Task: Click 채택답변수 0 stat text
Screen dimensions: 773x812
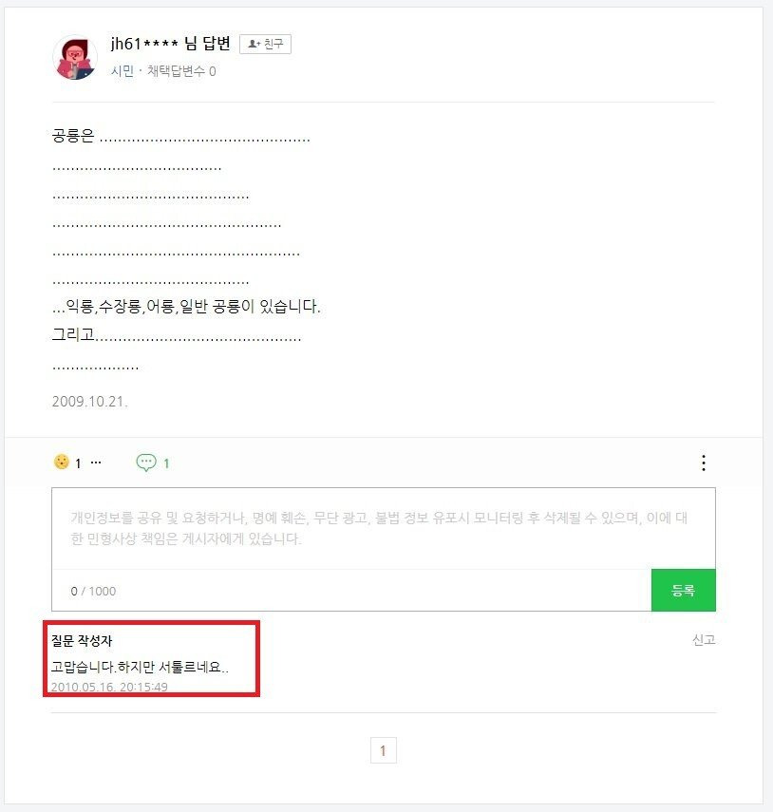Action: [x=180, y=71]
